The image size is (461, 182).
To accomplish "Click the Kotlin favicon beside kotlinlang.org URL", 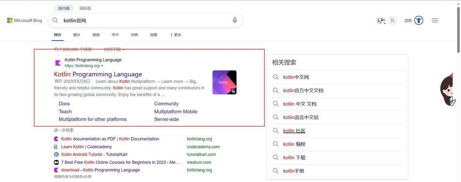I will (x=58, y=63).
